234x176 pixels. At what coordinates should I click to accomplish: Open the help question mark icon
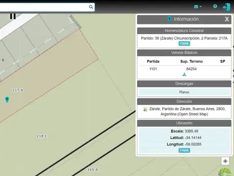coord(215,6)
